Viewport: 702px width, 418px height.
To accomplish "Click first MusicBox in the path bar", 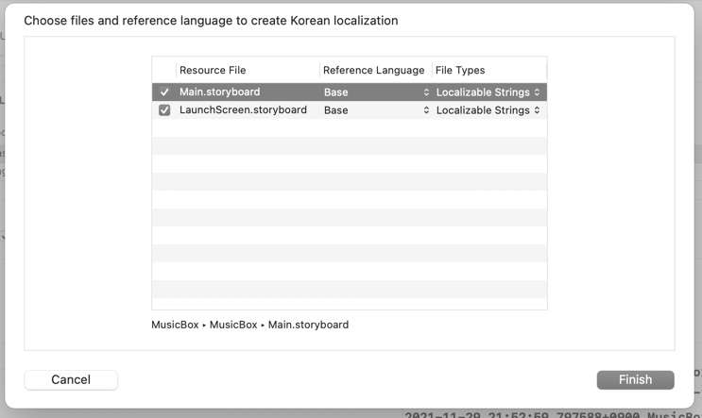I will tap(175, 325).
